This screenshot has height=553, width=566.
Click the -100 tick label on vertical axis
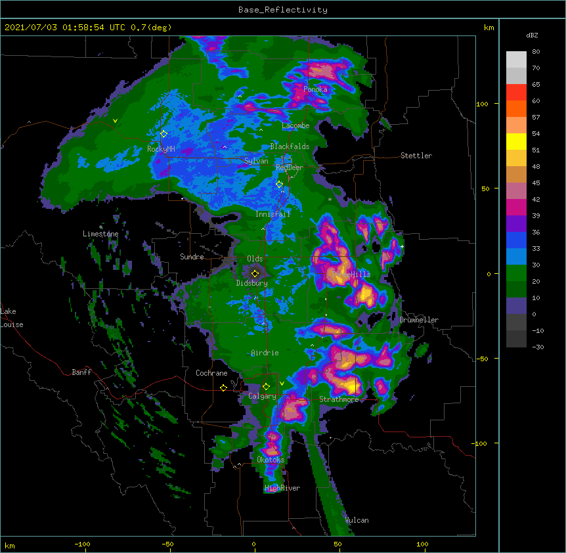coord(480,443)
